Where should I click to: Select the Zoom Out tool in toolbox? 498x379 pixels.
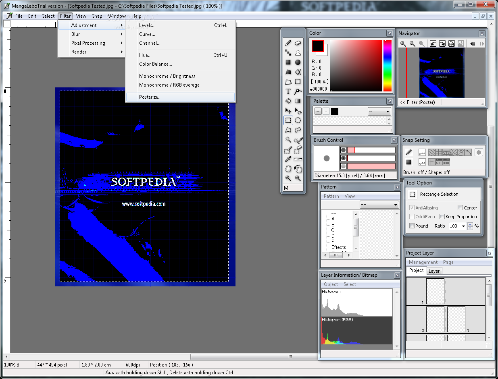298,178
